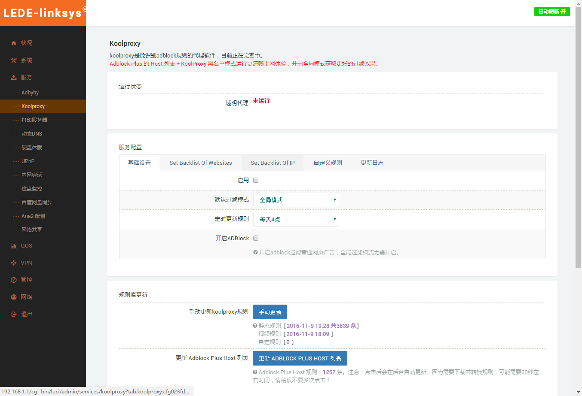Open the 默认过滤模式 dropdown
The image size is (582, 396).
point(296,200)
